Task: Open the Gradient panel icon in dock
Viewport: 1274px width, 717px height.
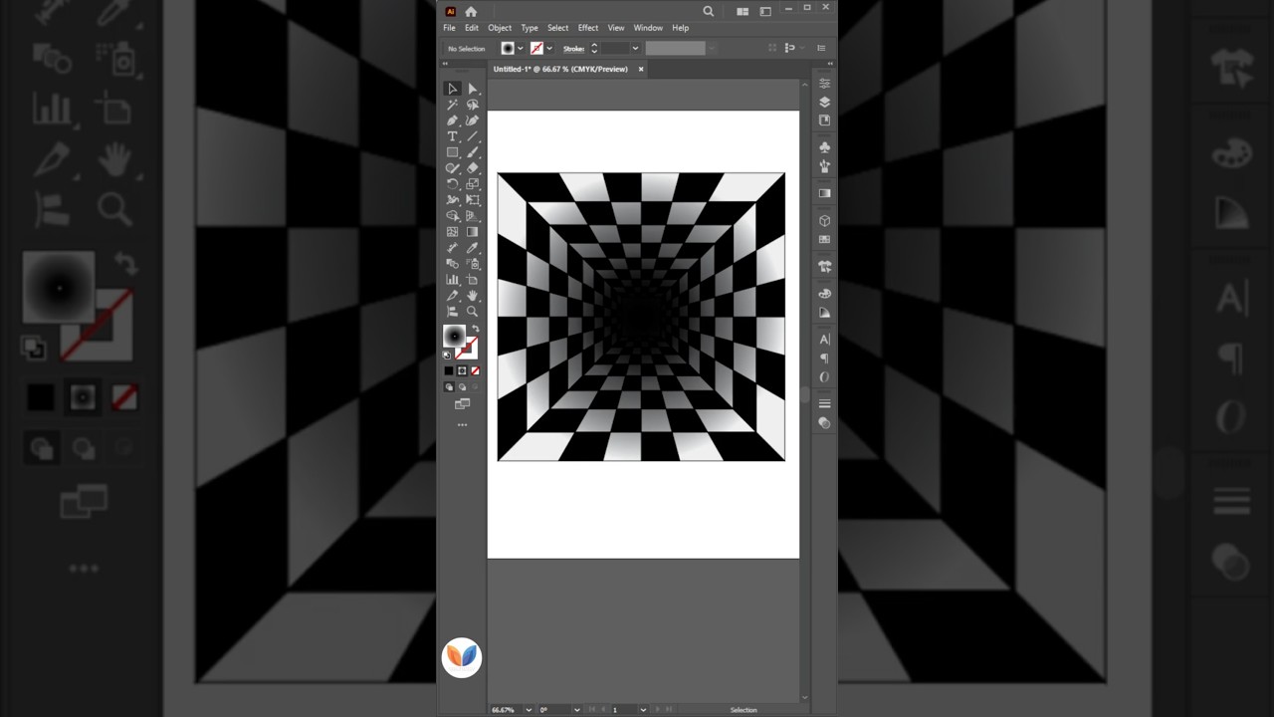Action: 824,193
